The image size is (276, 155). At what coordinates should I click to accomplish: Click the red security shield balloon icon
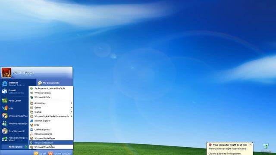[x=210, y=145]
